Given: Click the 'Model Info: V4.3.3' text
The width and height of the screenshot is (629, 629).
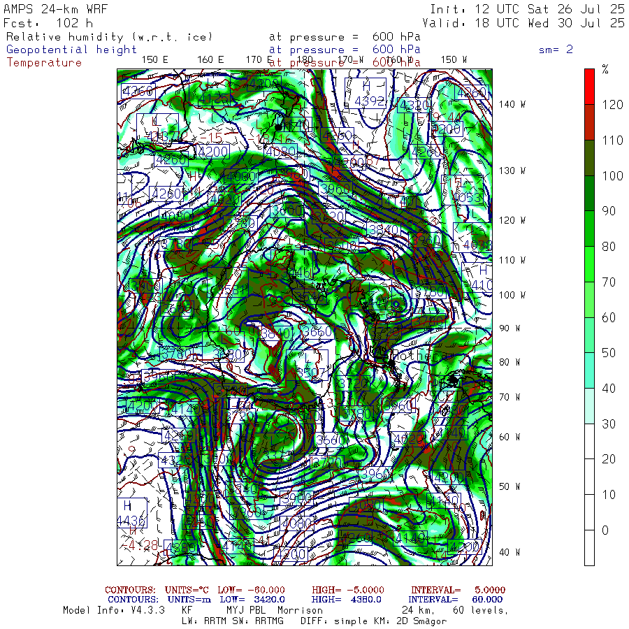Looking at the screenshot, I should tap(114, 610).
